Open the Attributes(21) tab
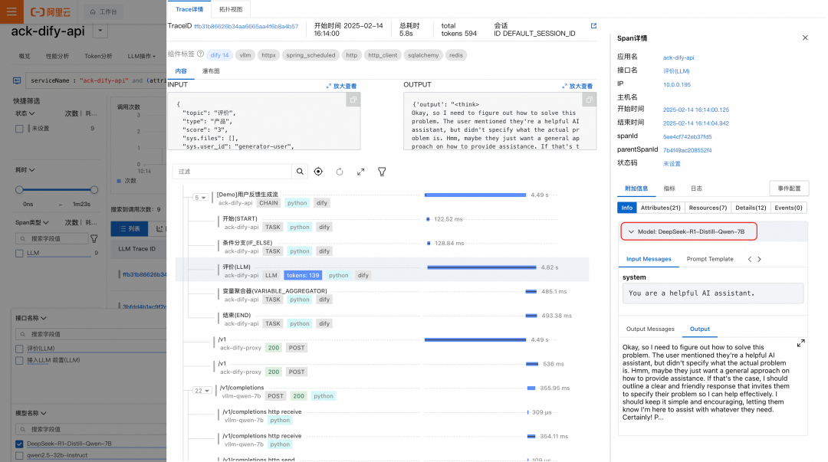 pyautogui.click(x=659, y=208)
